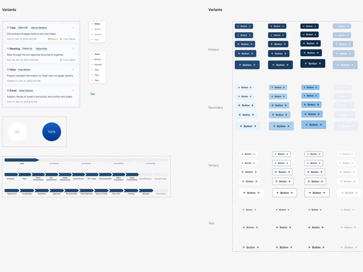
Task: Click the clipboard icon beside Note title
Action: (8, 69)
